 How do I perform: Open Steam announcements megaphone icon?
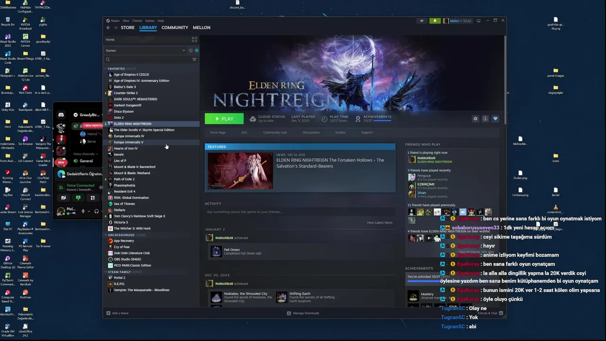click(x=421, y=21)
